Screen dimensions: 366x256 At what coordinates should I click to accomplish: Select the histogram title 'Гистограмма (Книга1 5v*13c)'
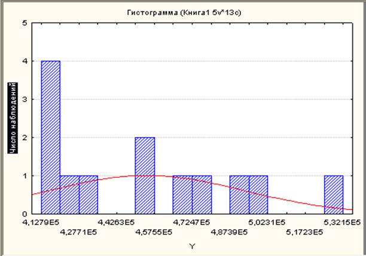184,13
